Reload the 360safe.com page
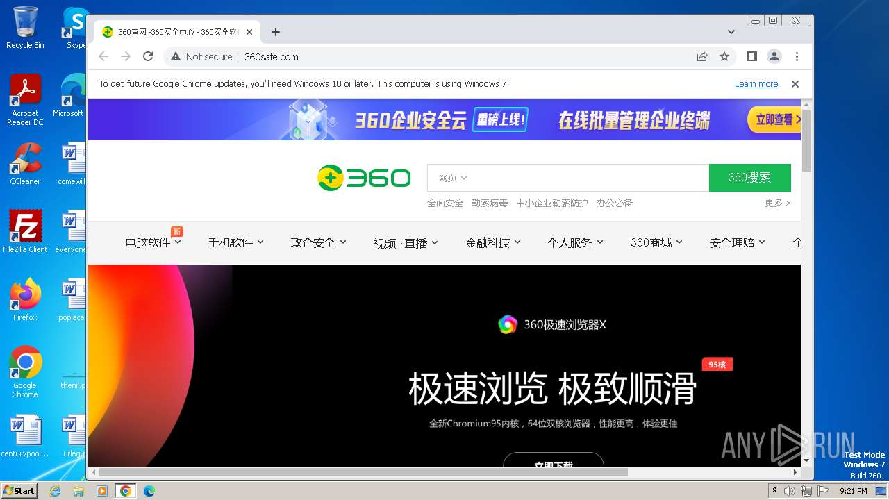 pos(148,57)
